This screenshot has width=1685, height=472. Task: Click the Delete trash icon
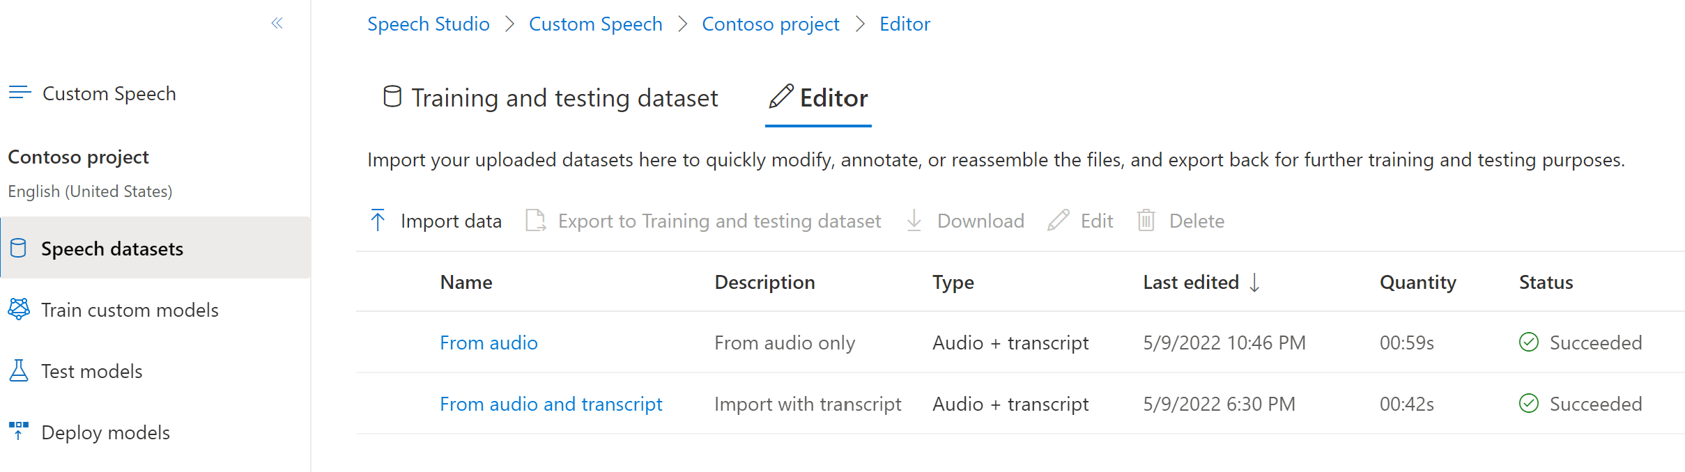pyautogui.click(x=1146, y=221)
